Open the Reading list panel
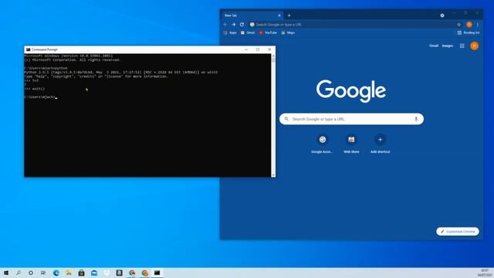The width and height of the screenshot is (494, 278). coord(469,32)
